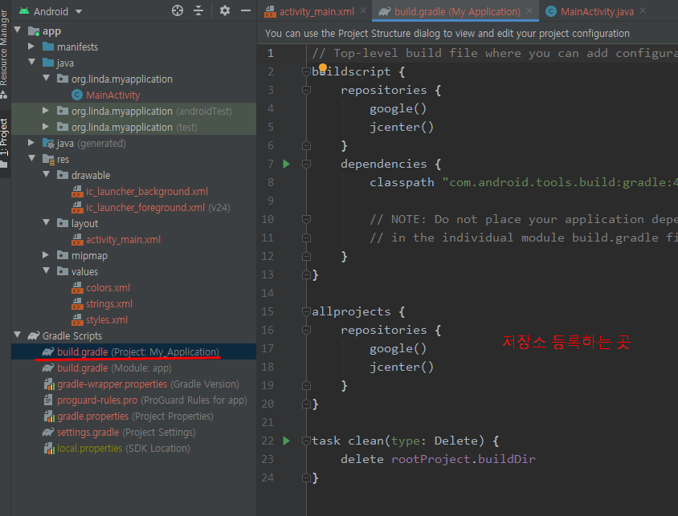Run the dependencies block gutter arrow
The image size is (678, 516).
286,164
